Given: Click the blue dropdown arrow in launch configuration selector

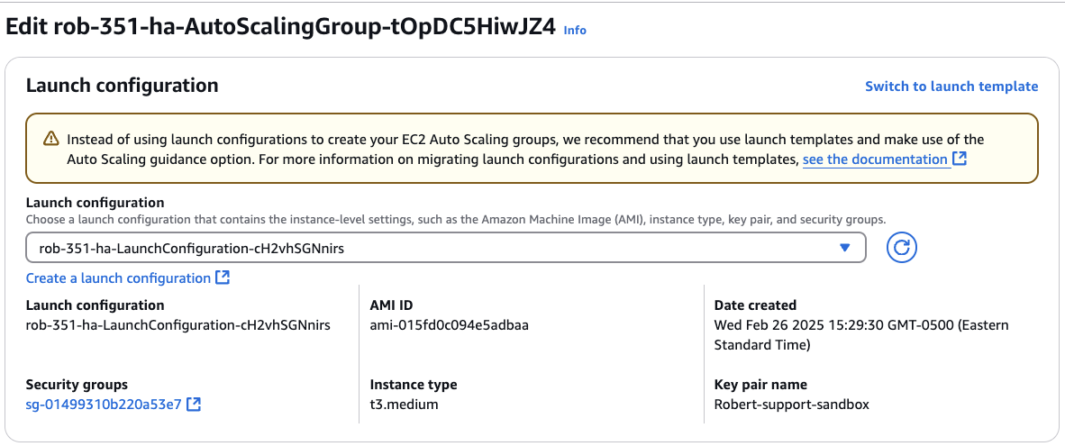Looking at the screenshot, I should [x=844, y=248].
